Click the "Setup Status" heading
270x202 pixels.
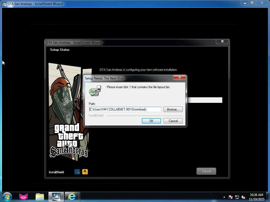[x=60, y=50]
